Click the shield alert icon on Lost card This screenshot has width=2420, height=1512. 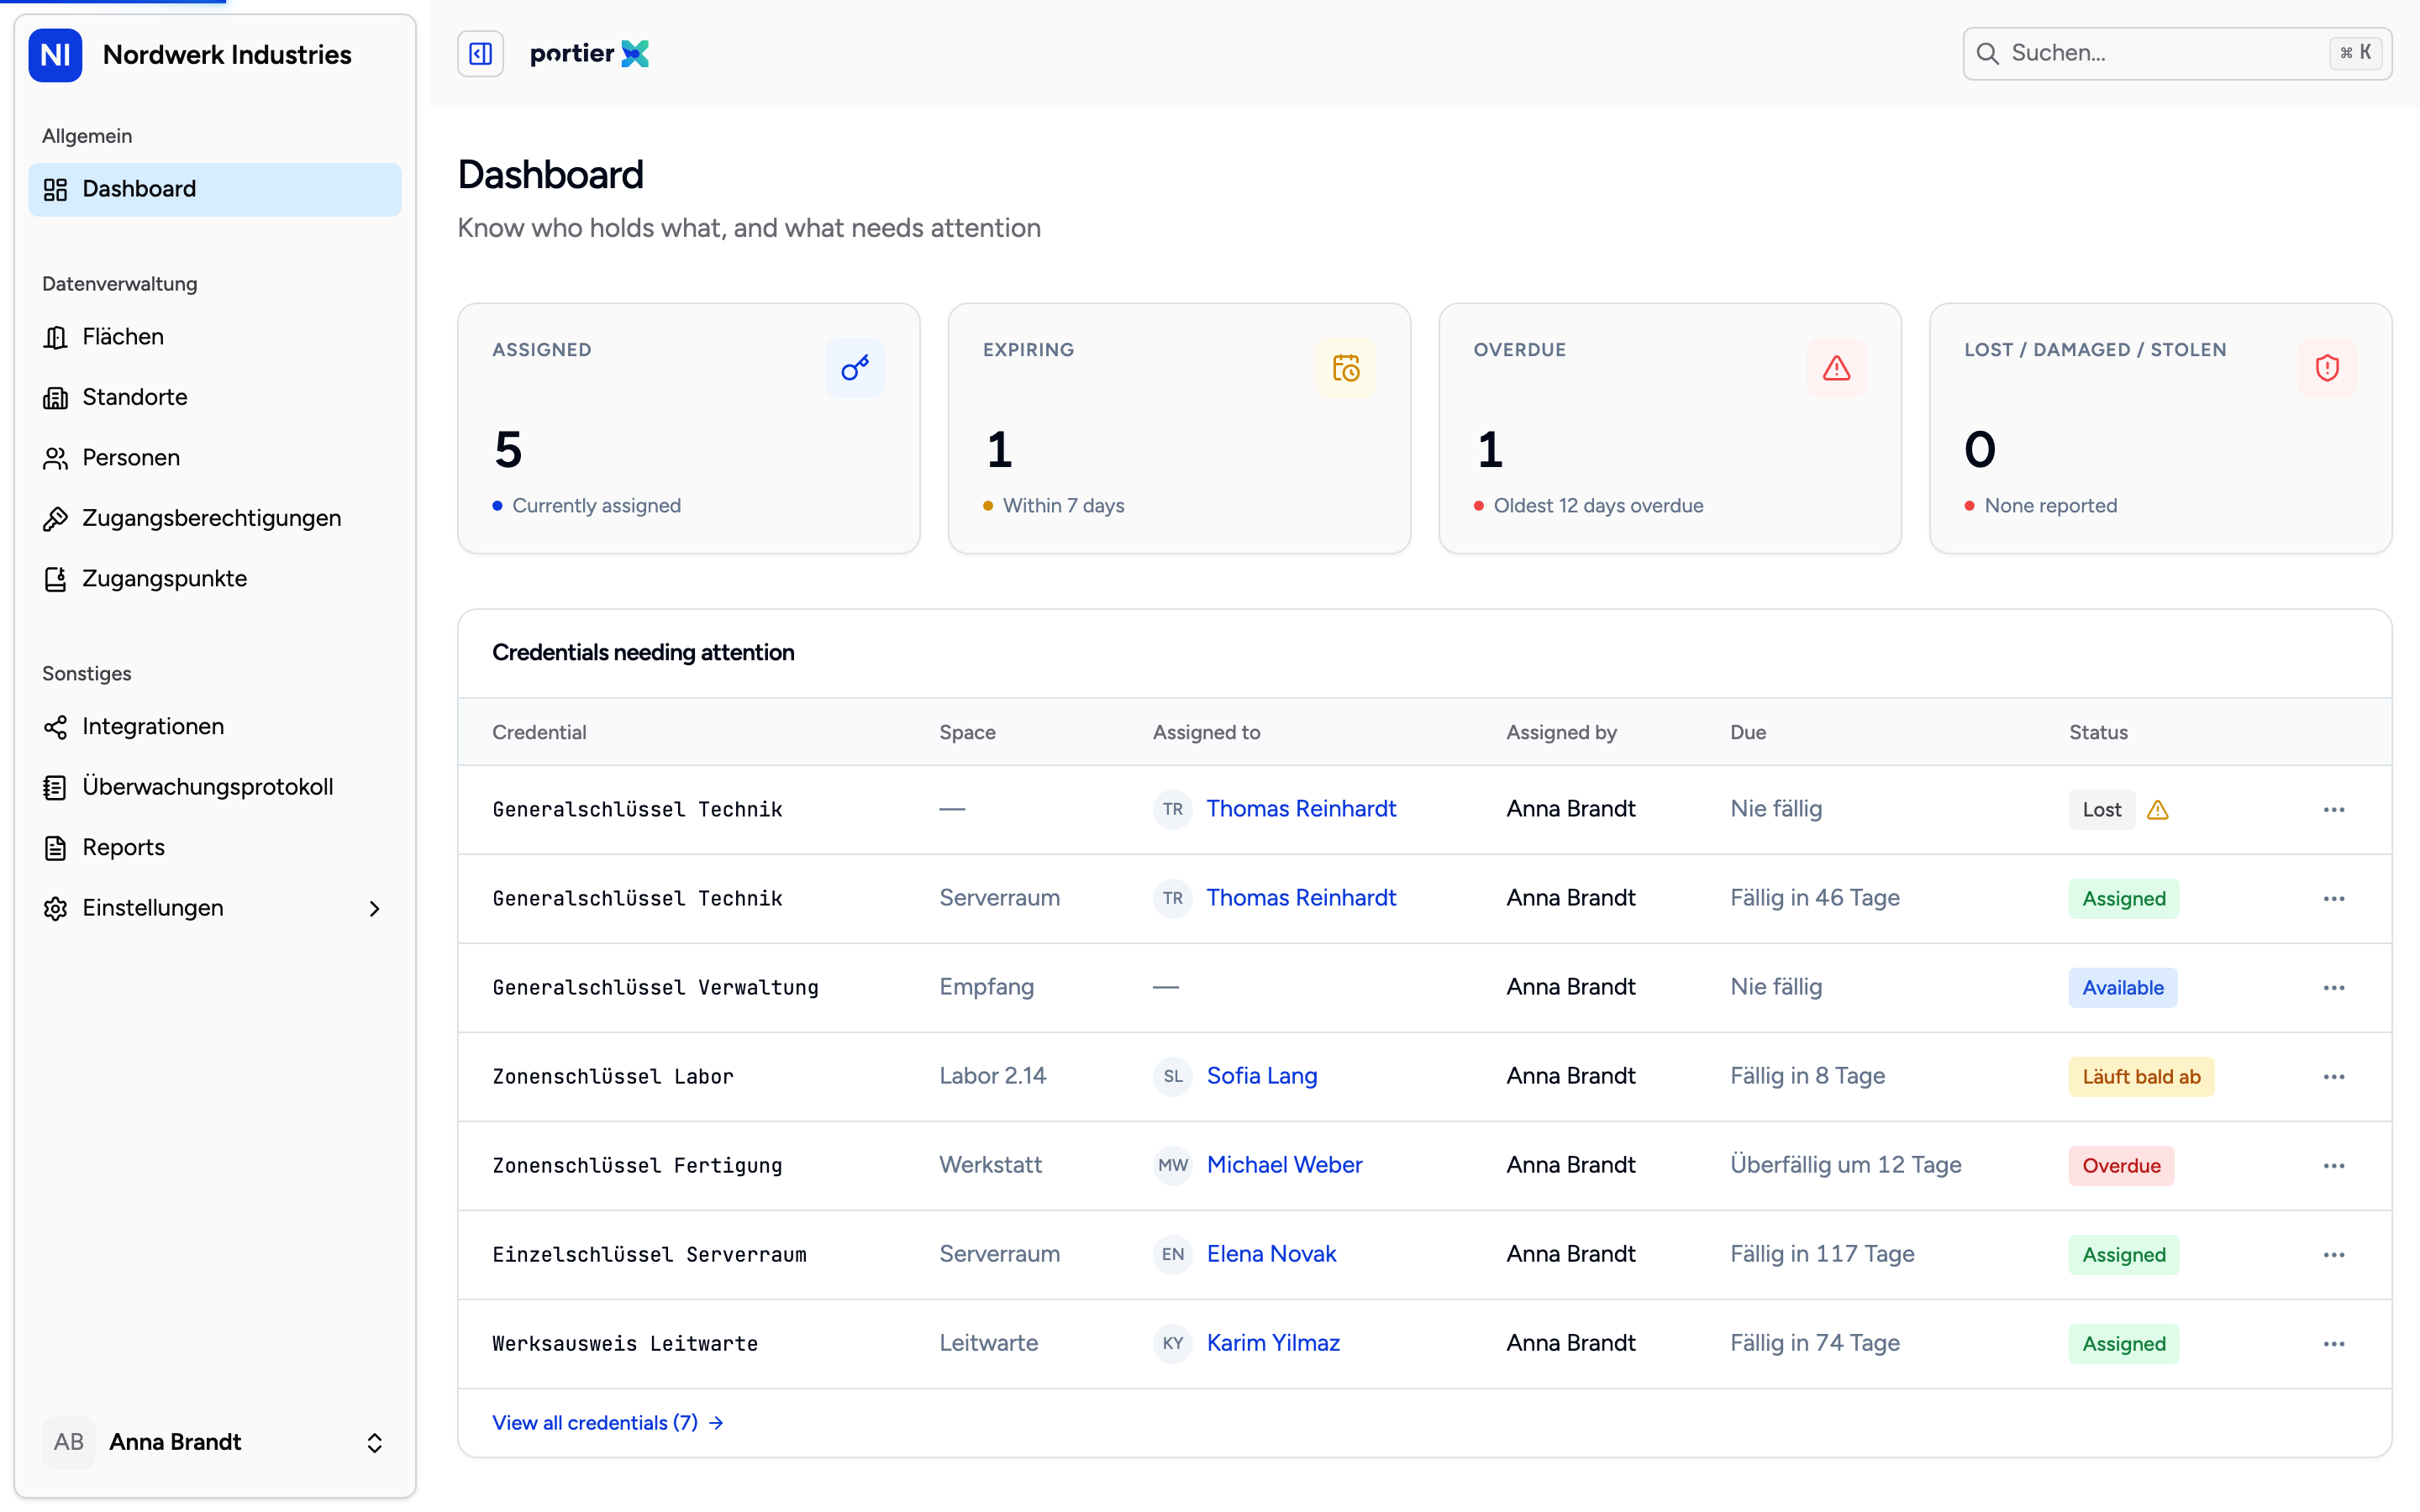[2327, 368]
